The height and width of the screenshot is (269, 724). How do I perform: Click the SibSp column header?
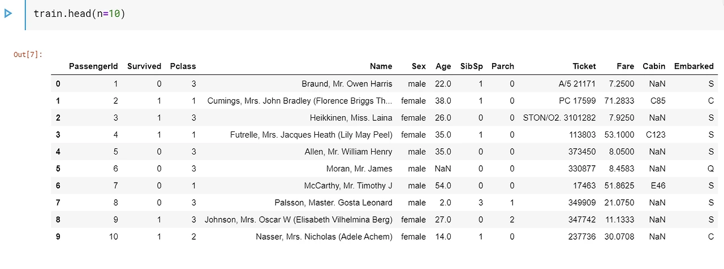pyautogui.click(x=472, y=66)
